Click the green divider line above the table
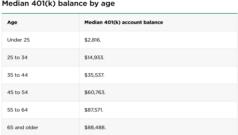 click(120, 13)
